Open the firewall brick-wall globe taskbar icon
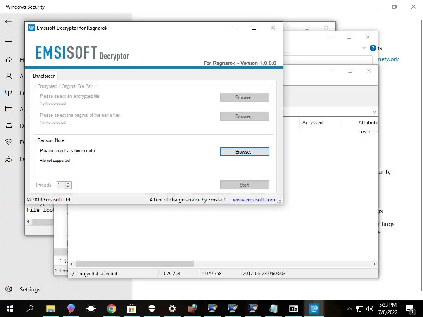 (192, 309)
